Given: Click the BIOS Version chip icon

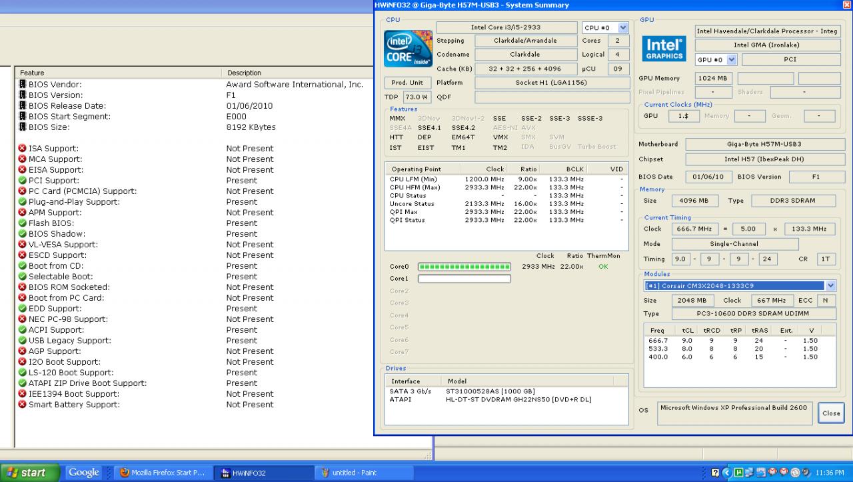Looking at the screenshot, I should (x=23, y=95).
